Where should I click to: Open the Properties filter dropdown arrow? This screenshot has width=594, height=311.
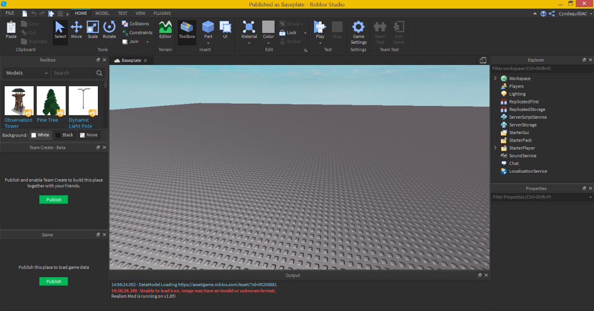tap(591, 197)
